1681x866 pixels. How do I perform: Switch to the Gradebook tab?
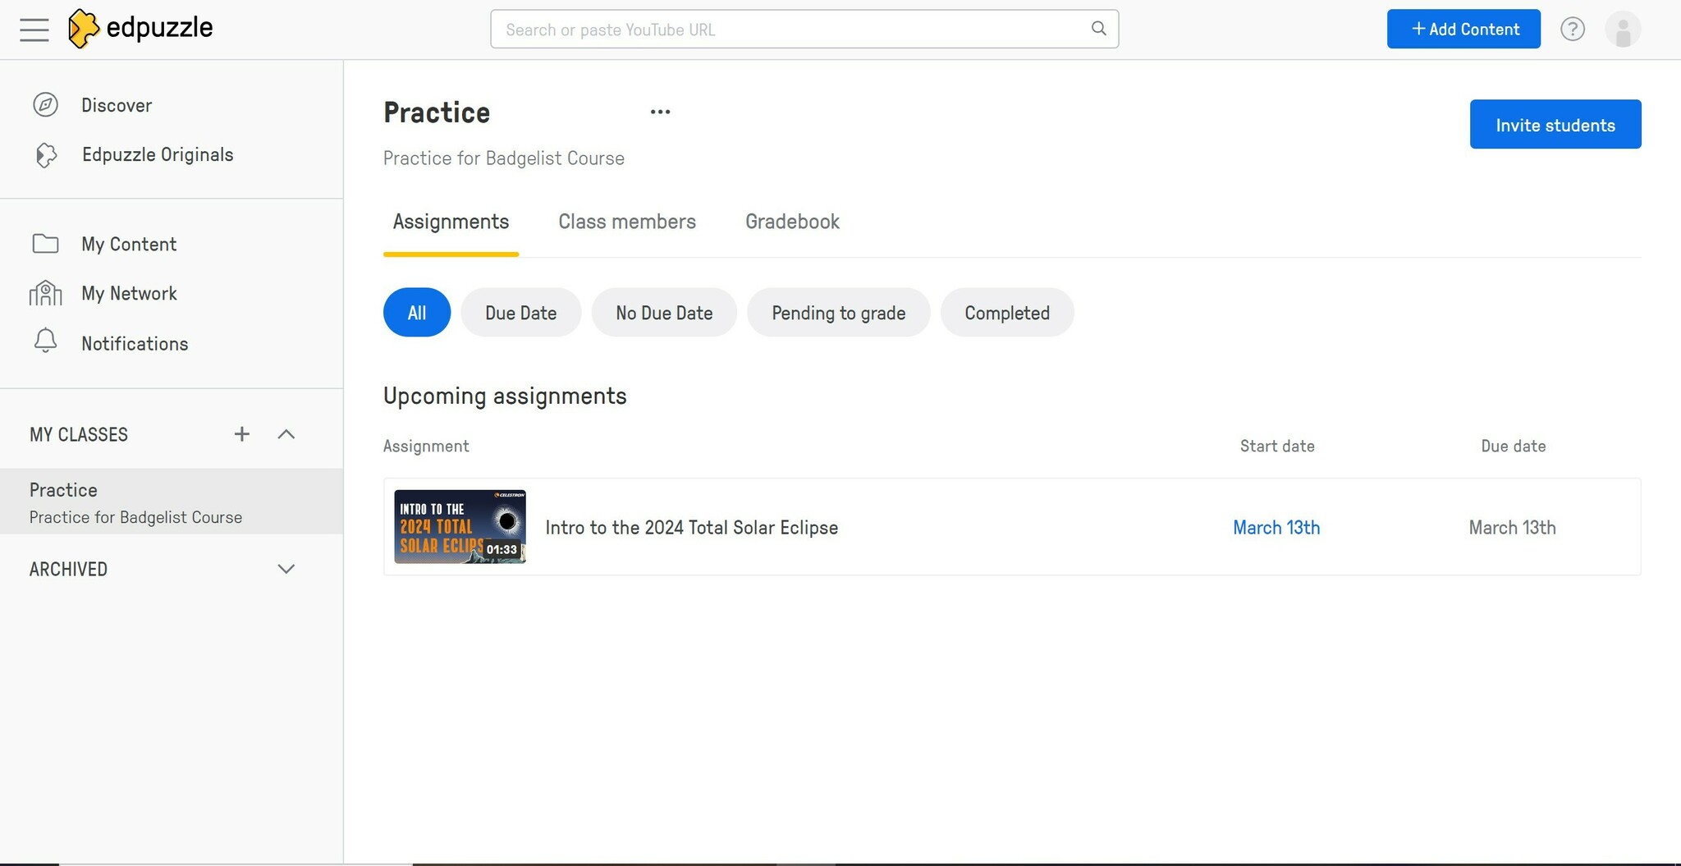click(x=791, y=222)
